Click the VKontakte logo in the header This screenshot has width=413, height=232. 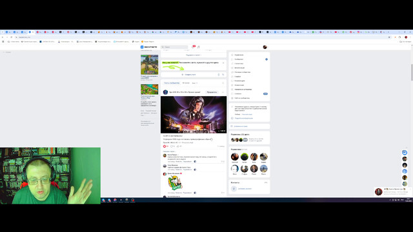pyautogui.click(x=149, y=47)
